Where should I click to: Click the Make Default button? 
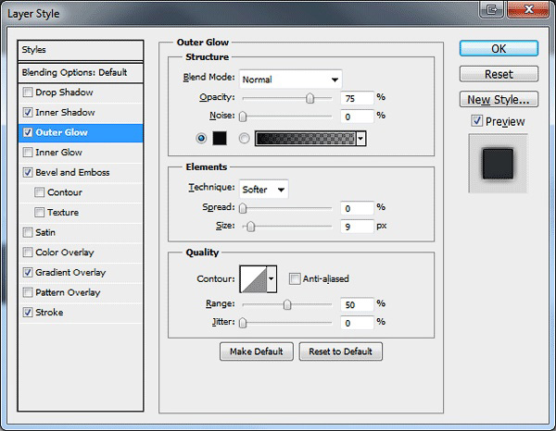pos(257,351)
